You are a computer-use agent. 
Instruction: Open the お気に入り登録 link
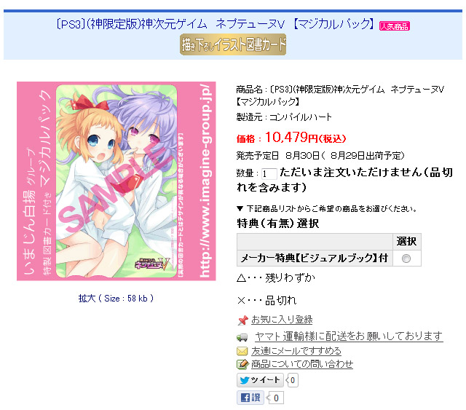(282, 320)
